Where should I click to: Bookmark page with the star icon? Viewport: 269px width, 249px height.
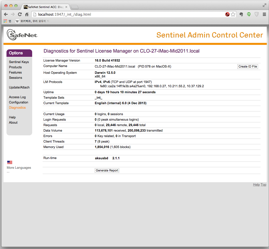[233, 14]
